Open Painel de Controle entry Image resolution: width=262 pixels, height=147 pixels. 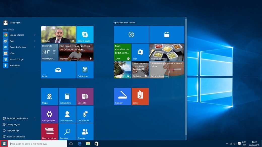click(18, 47)
